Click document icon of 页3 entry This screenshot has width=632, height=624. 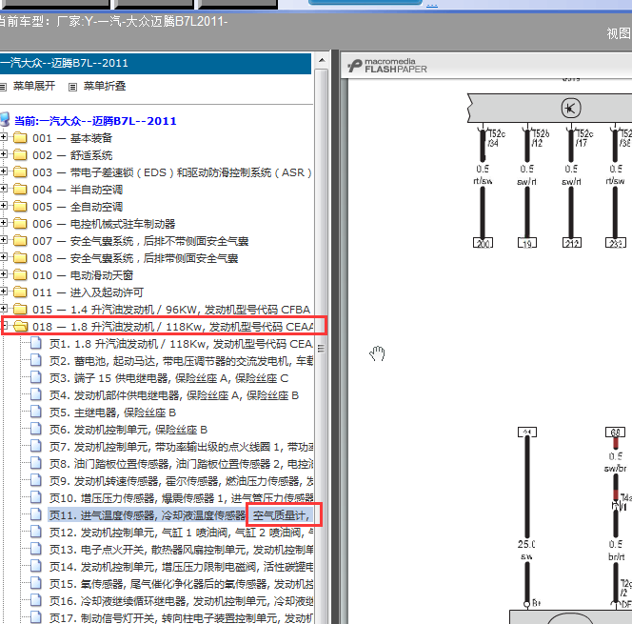coord(36,377)
